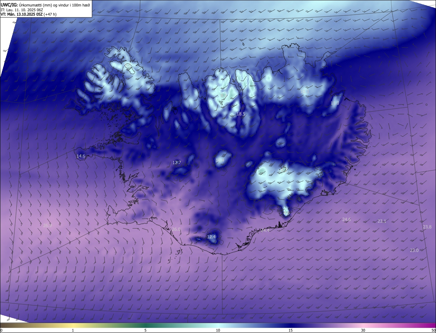Click the 26.9 label in the southwest ocean
436x333 pixels.
(x=47, y=225)
